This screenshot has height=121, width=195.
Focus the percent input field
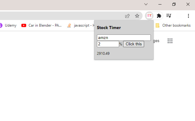point(108,44)
